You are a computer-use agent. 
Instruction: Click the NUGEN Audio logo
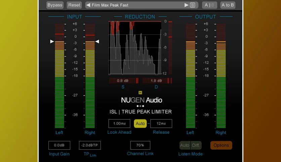pos(142,100)
